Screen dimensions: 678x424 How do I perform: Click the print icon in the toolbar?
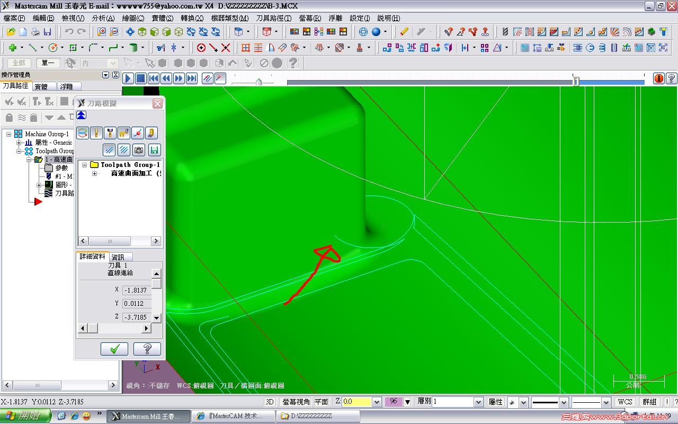[x=35, y=32]
